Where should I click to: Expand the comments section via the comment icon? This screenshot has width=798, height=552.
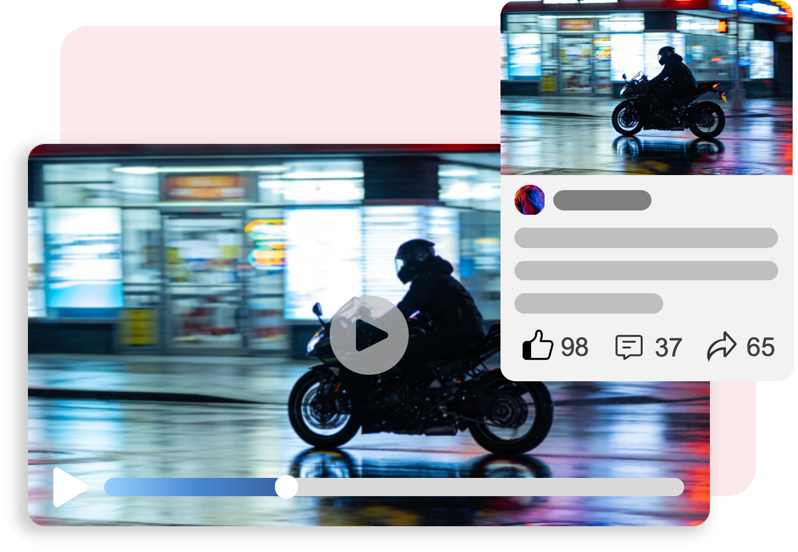tap(630, 347)
